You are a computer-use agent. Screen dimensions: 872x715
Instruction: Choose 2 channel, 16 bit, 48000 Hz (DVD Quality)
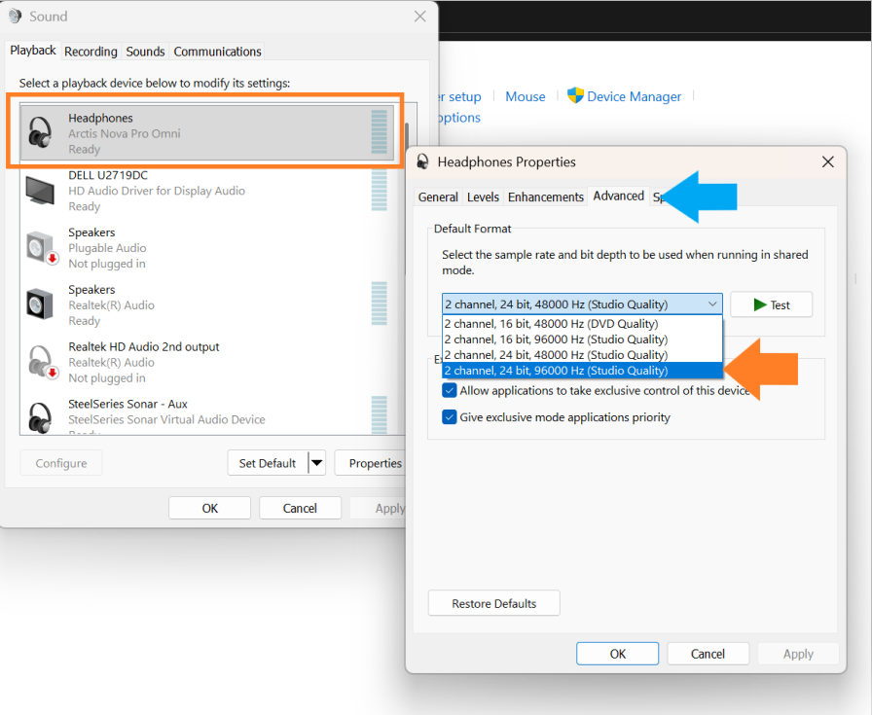coord(582,324)
